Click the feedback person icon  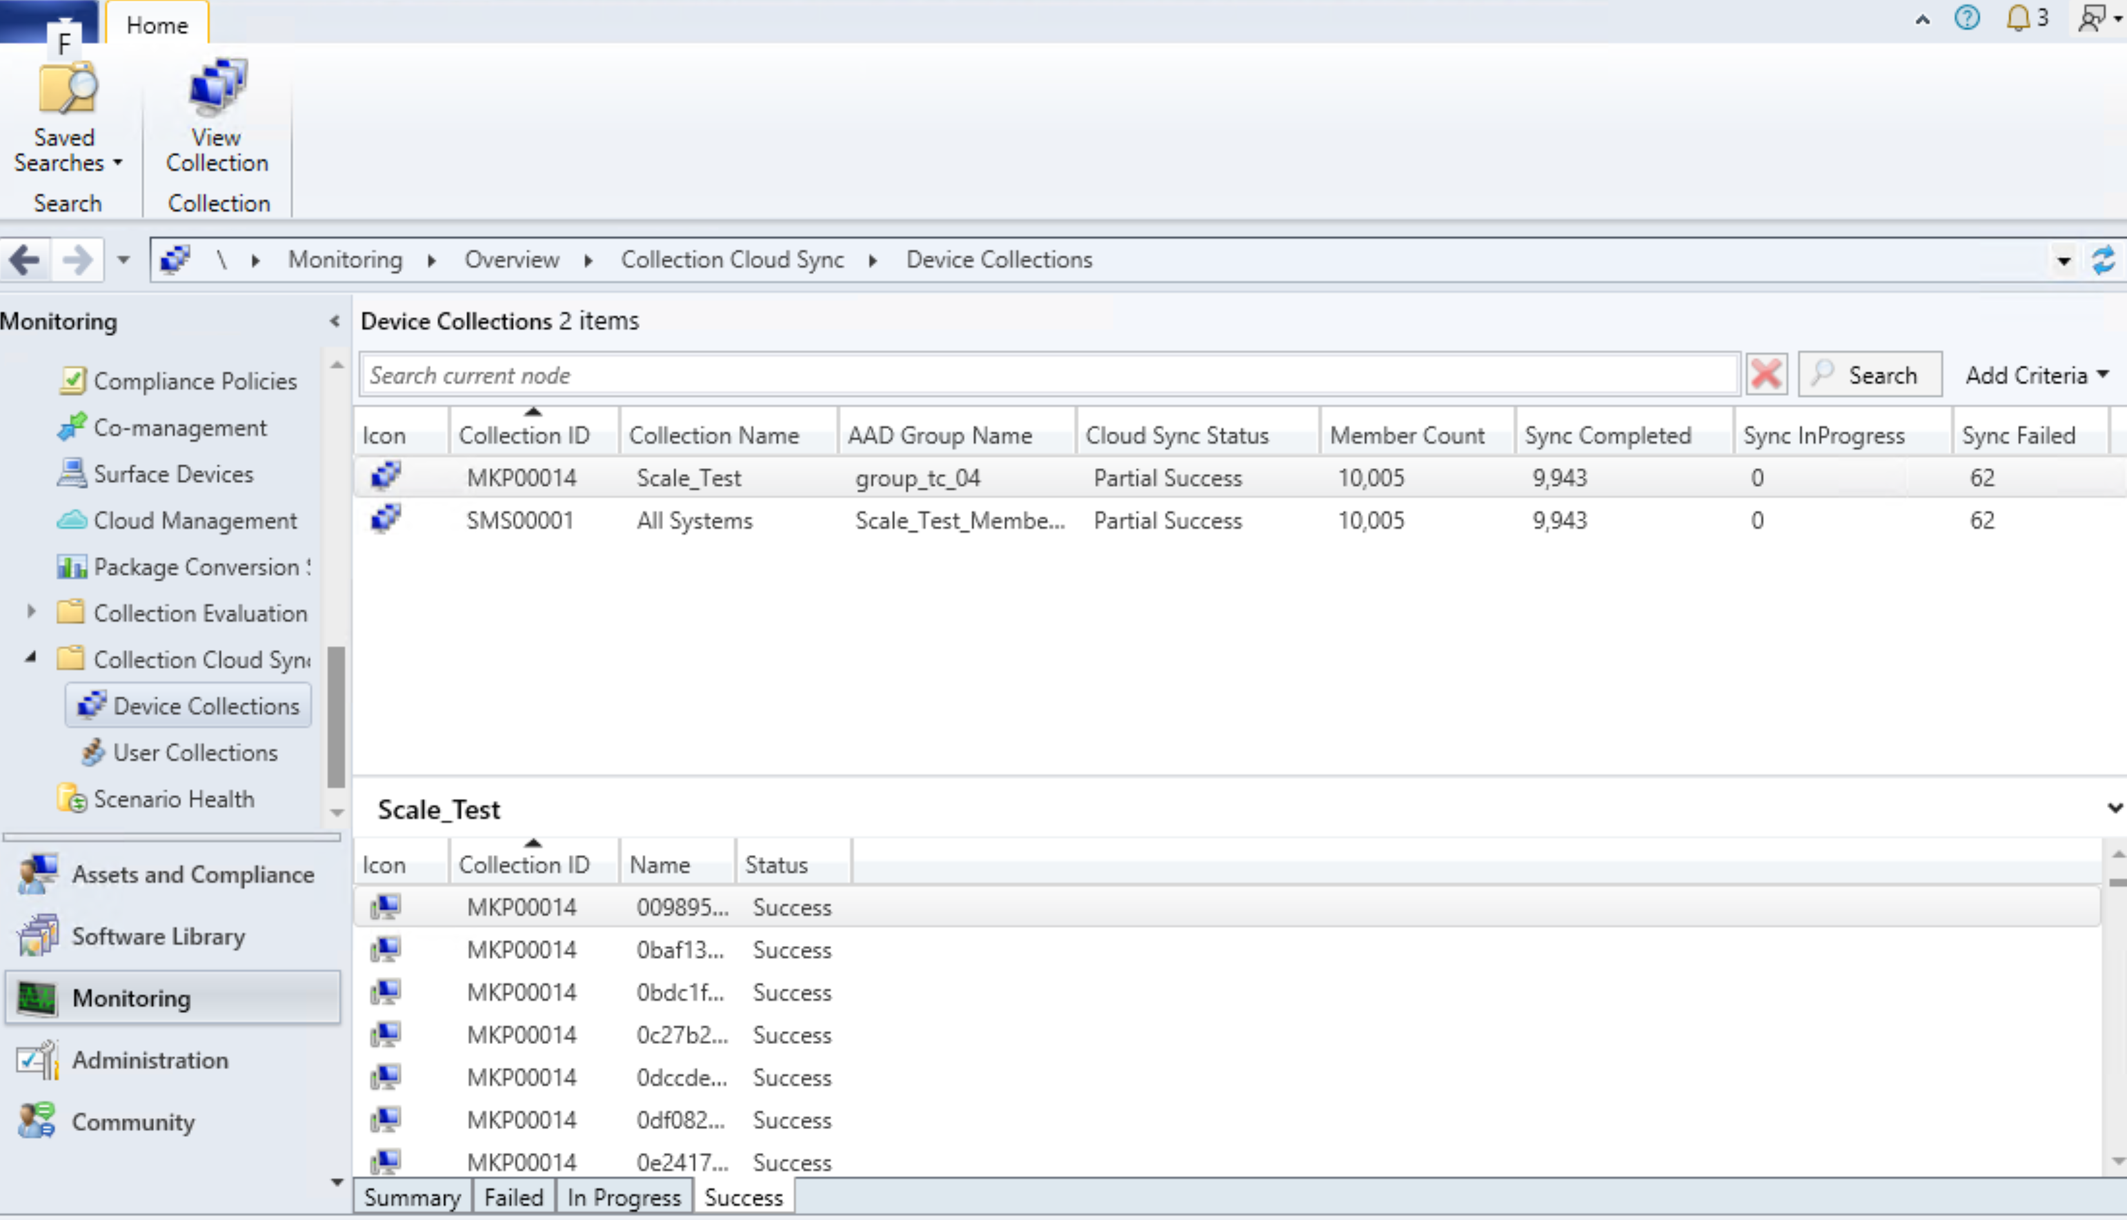point(2093,19)
